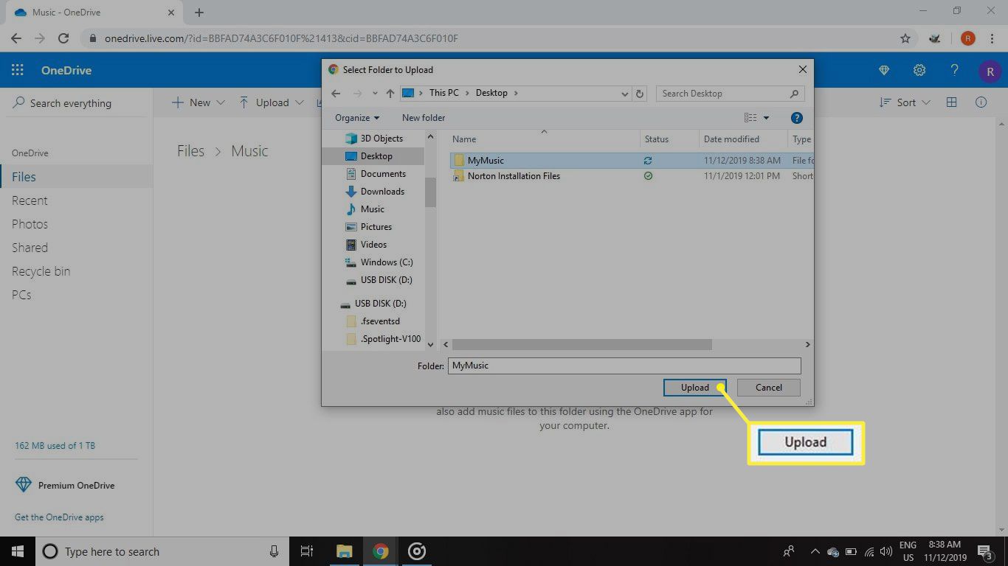This screenshot has height=566, width=1008.
Task: Open File Explorer from the taskbar
Action: point(344,551)
